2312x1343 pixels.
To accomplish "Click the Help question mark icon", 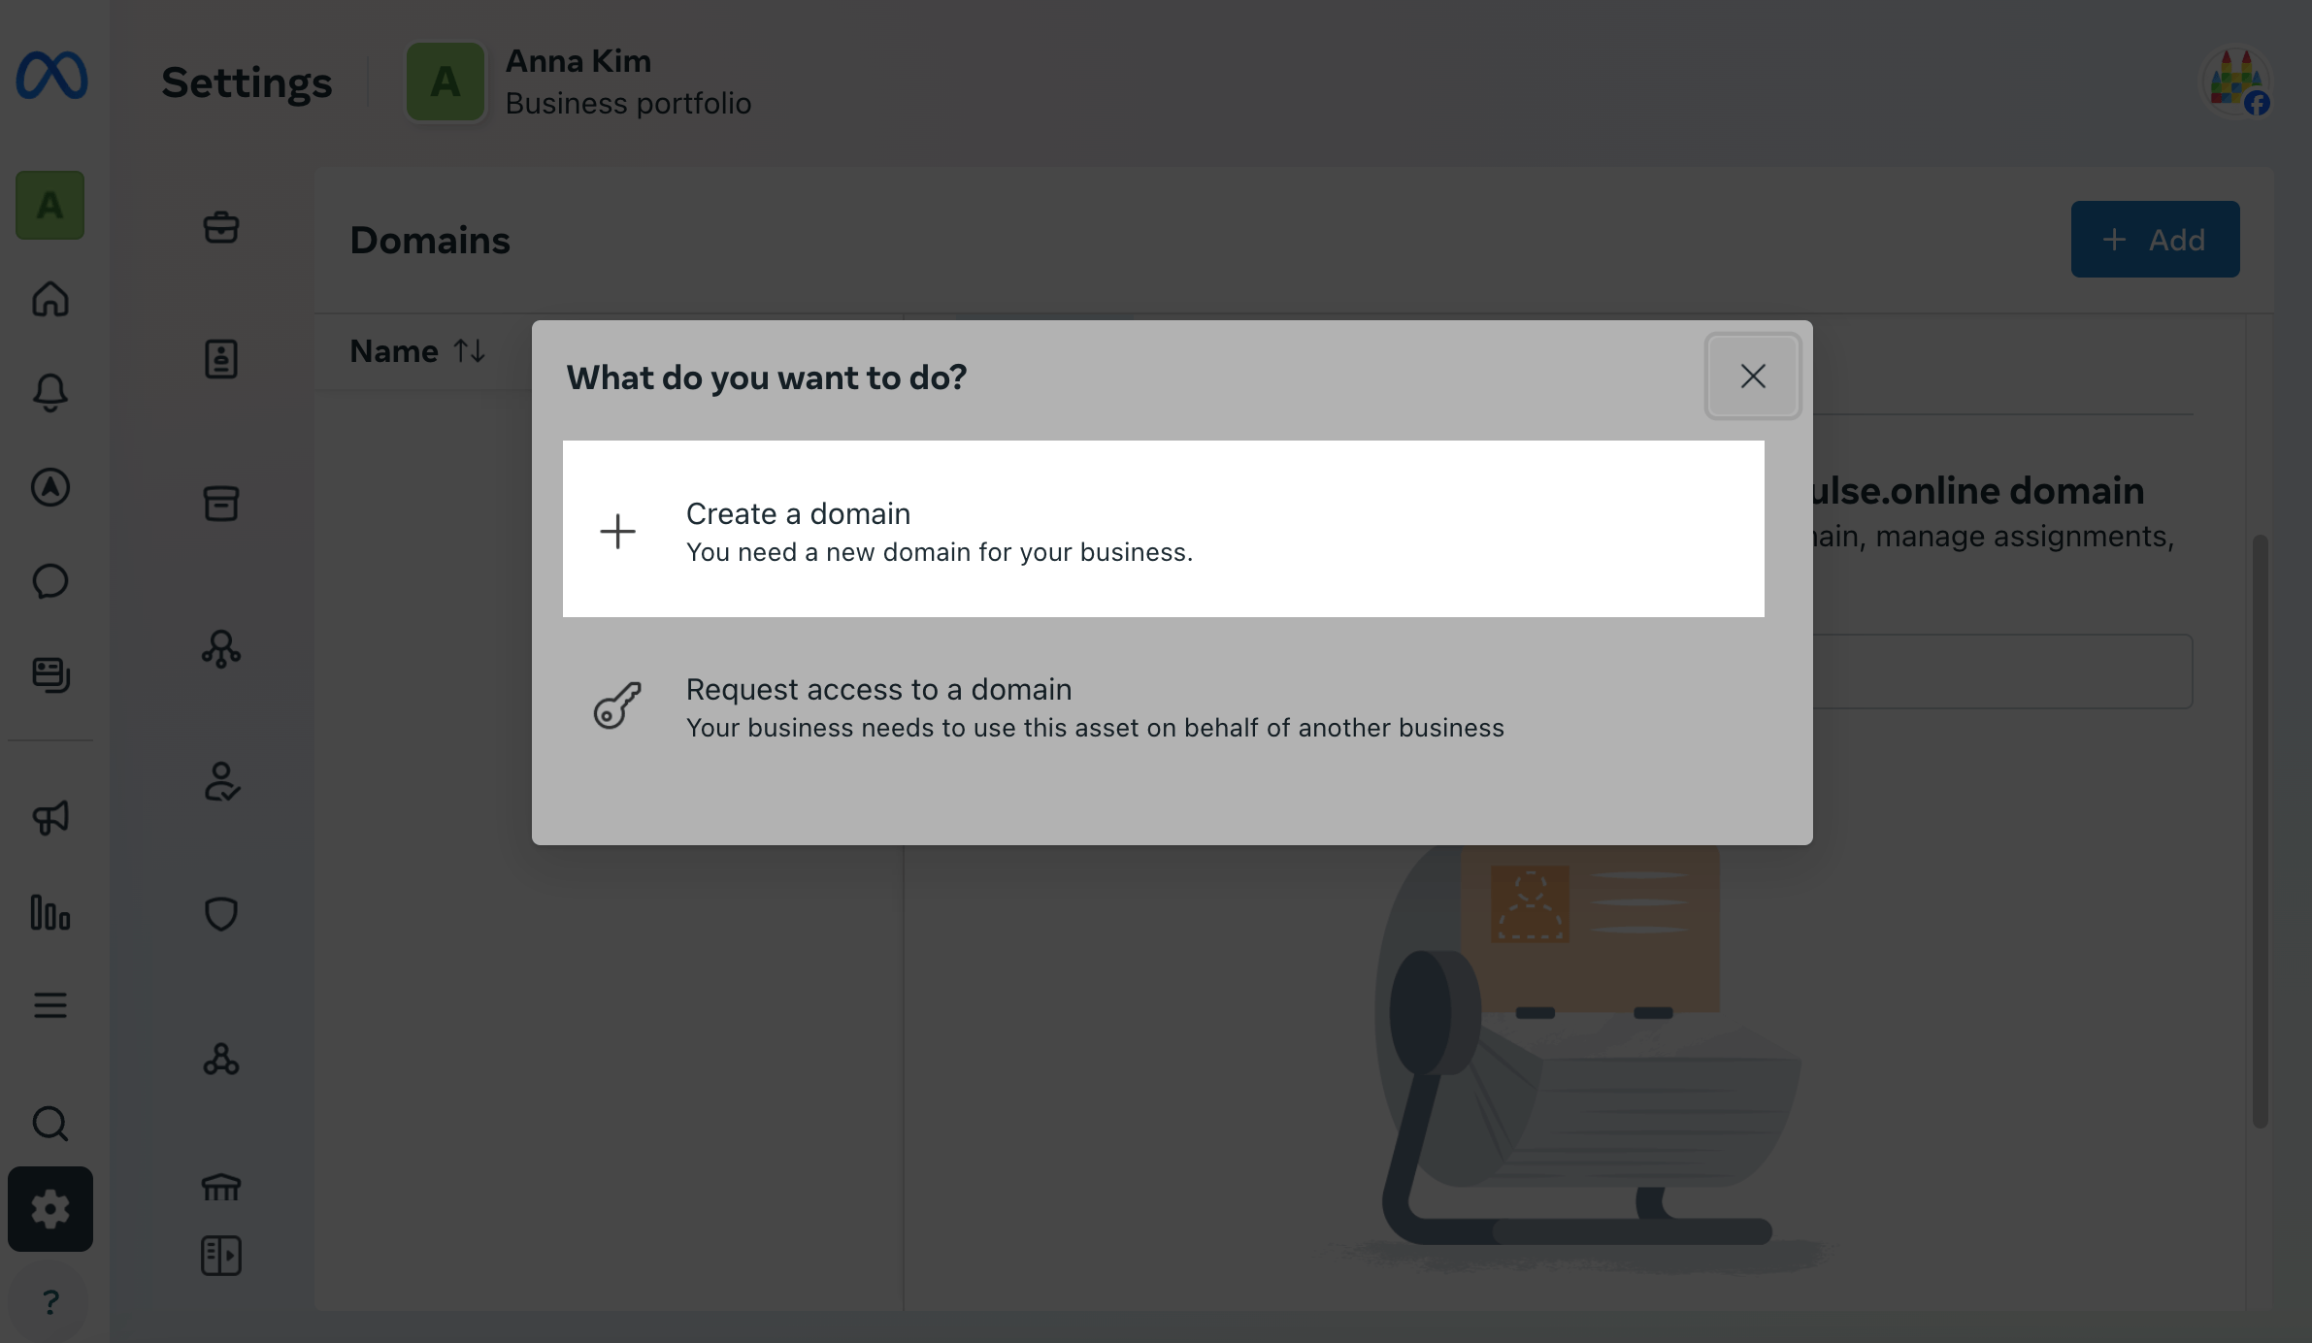I will click(50, 1302).
